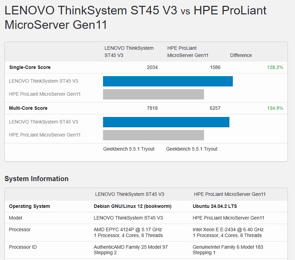The width and height of the screenshot is (295, 260).
Task: Select the Single-Core Score row label
Action: (x=30, y=67)
